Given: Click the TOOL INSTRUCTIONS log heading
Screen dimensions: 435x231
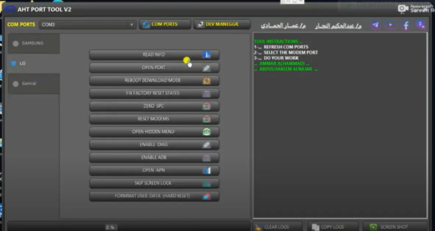Looking at the screenshot, I should (x=278, y=41).
